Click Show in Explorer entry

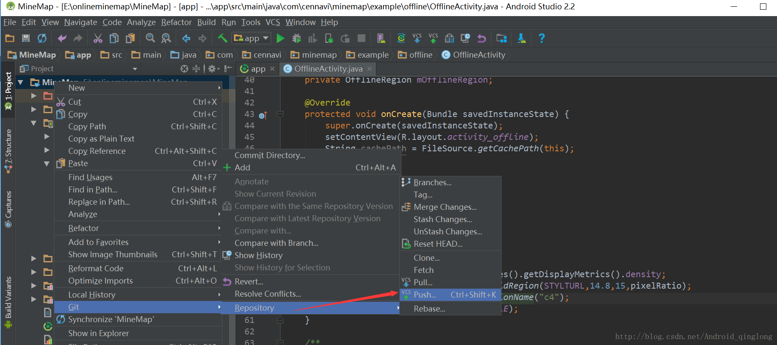138,333
